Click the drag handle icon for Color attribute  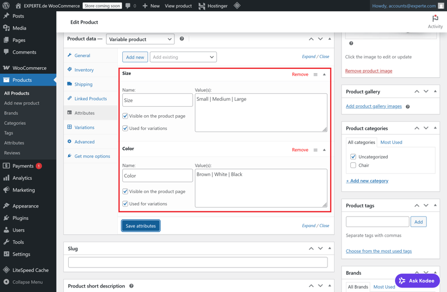(315, 150)
